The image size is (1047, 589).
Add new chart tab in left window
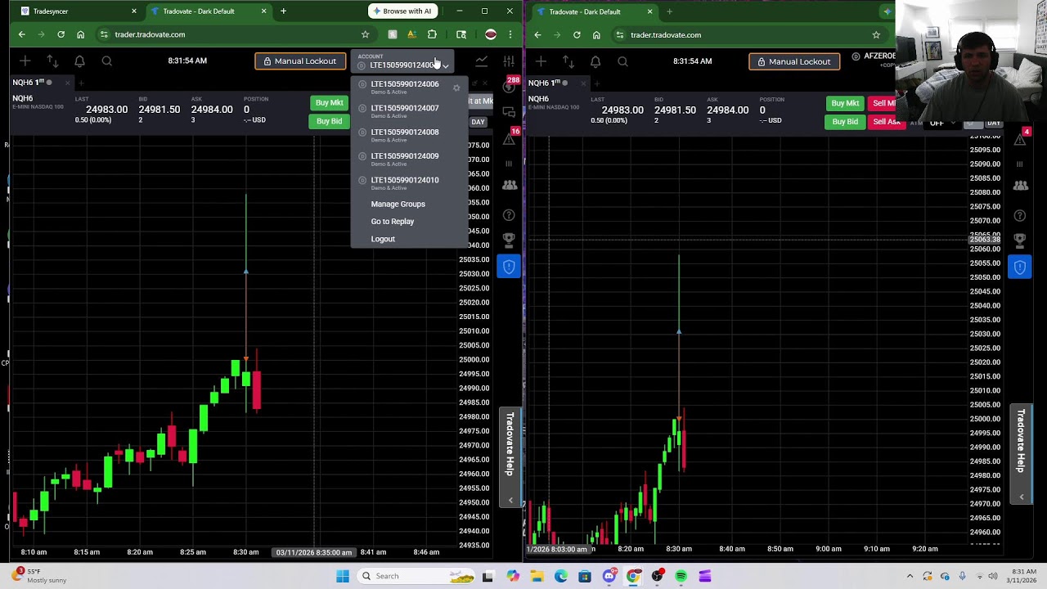(x=81, y=83)
